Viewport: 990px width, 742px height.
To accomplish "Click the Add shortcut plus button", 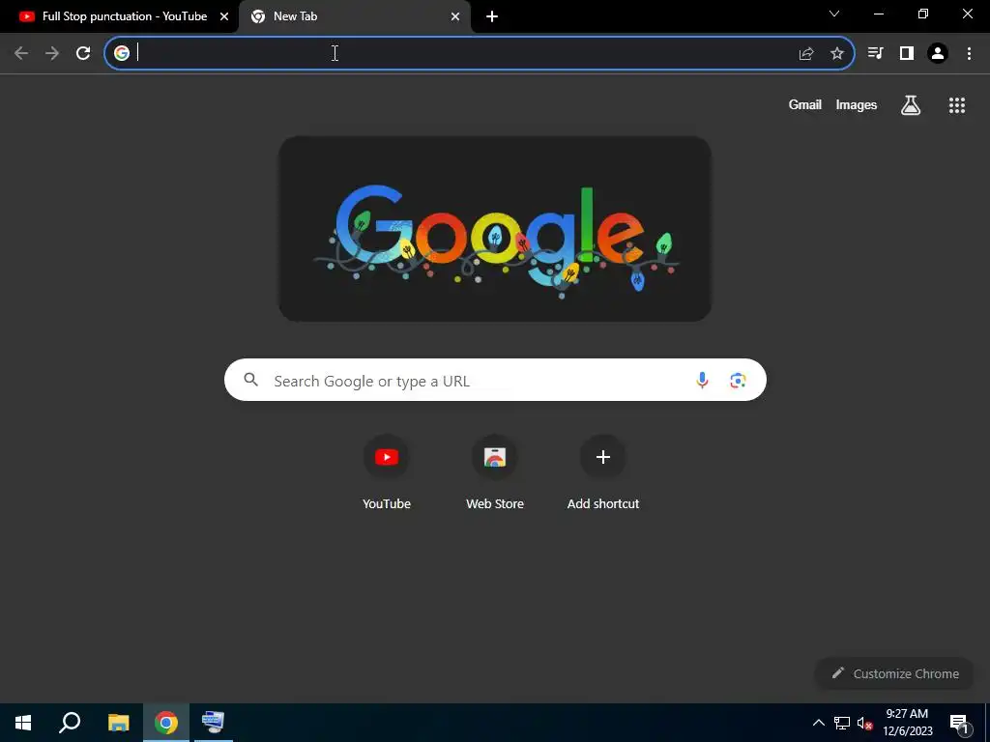I will coord(603,457).
